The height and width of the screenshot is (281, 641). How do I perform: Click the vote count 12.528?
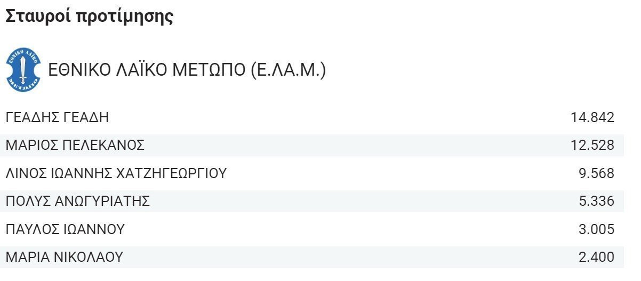[x=592, y=145]
